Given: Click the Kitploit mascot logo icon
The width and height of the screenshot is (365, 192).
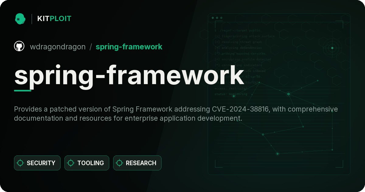Looking at the screenshot, I should click(20, 19).
